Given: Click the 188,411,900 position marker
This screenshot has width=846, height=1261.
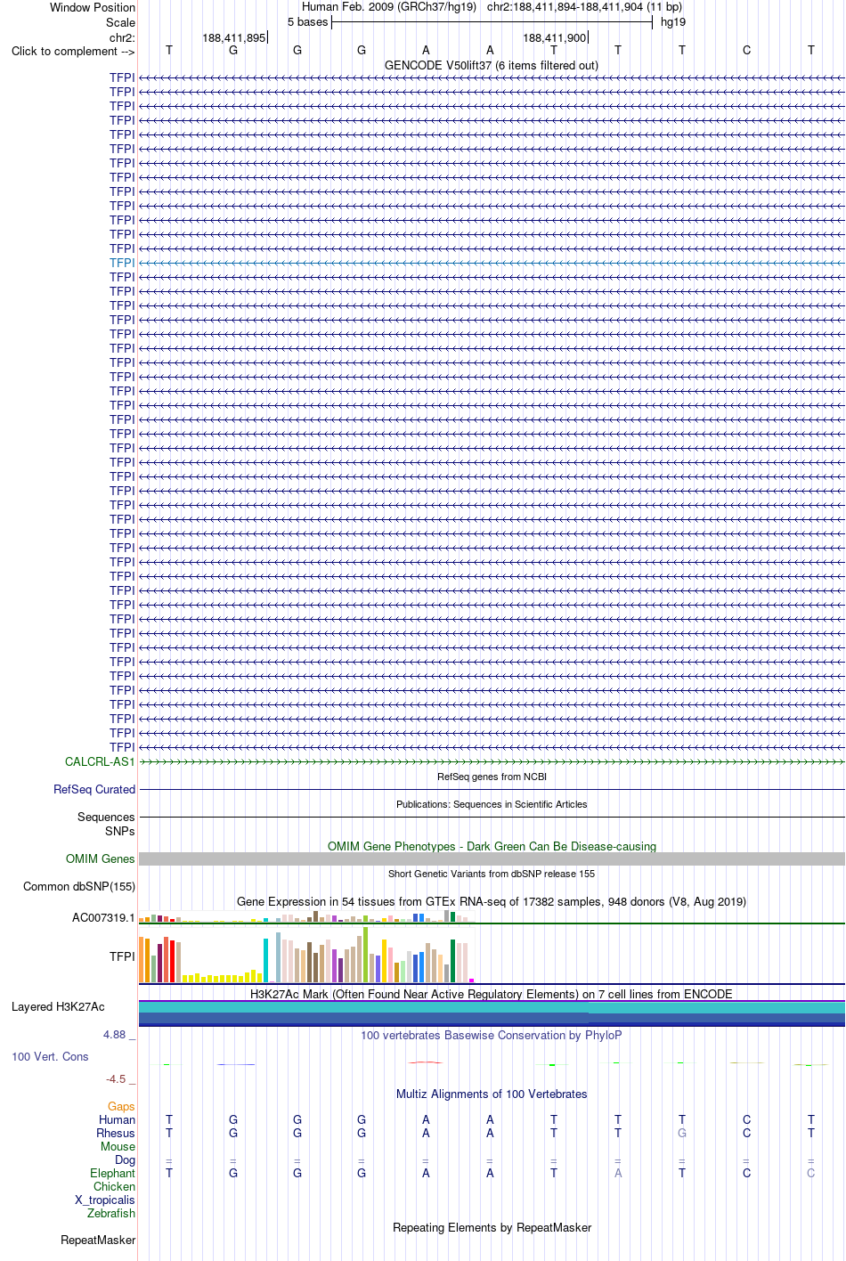Looking at the screenshot, I should pos(555,37).
